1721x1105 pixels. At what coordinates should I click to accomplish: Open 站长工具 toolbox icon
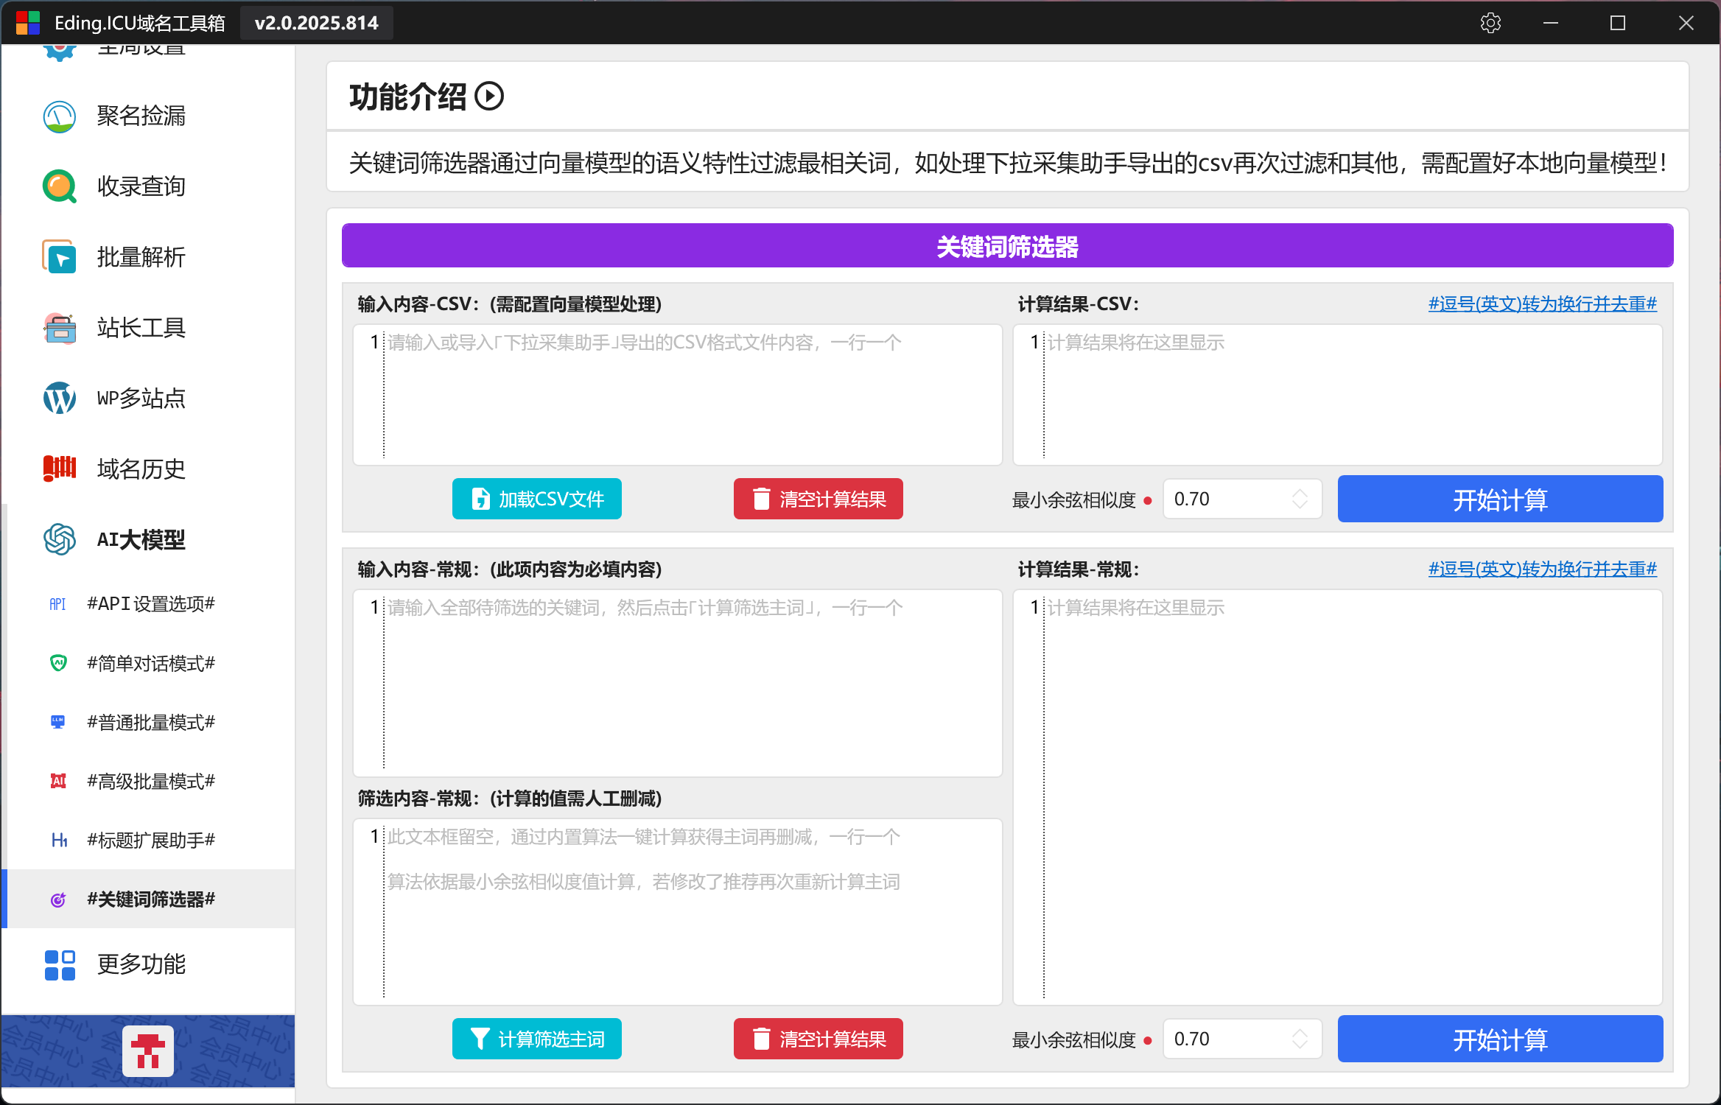click(60, 328)
